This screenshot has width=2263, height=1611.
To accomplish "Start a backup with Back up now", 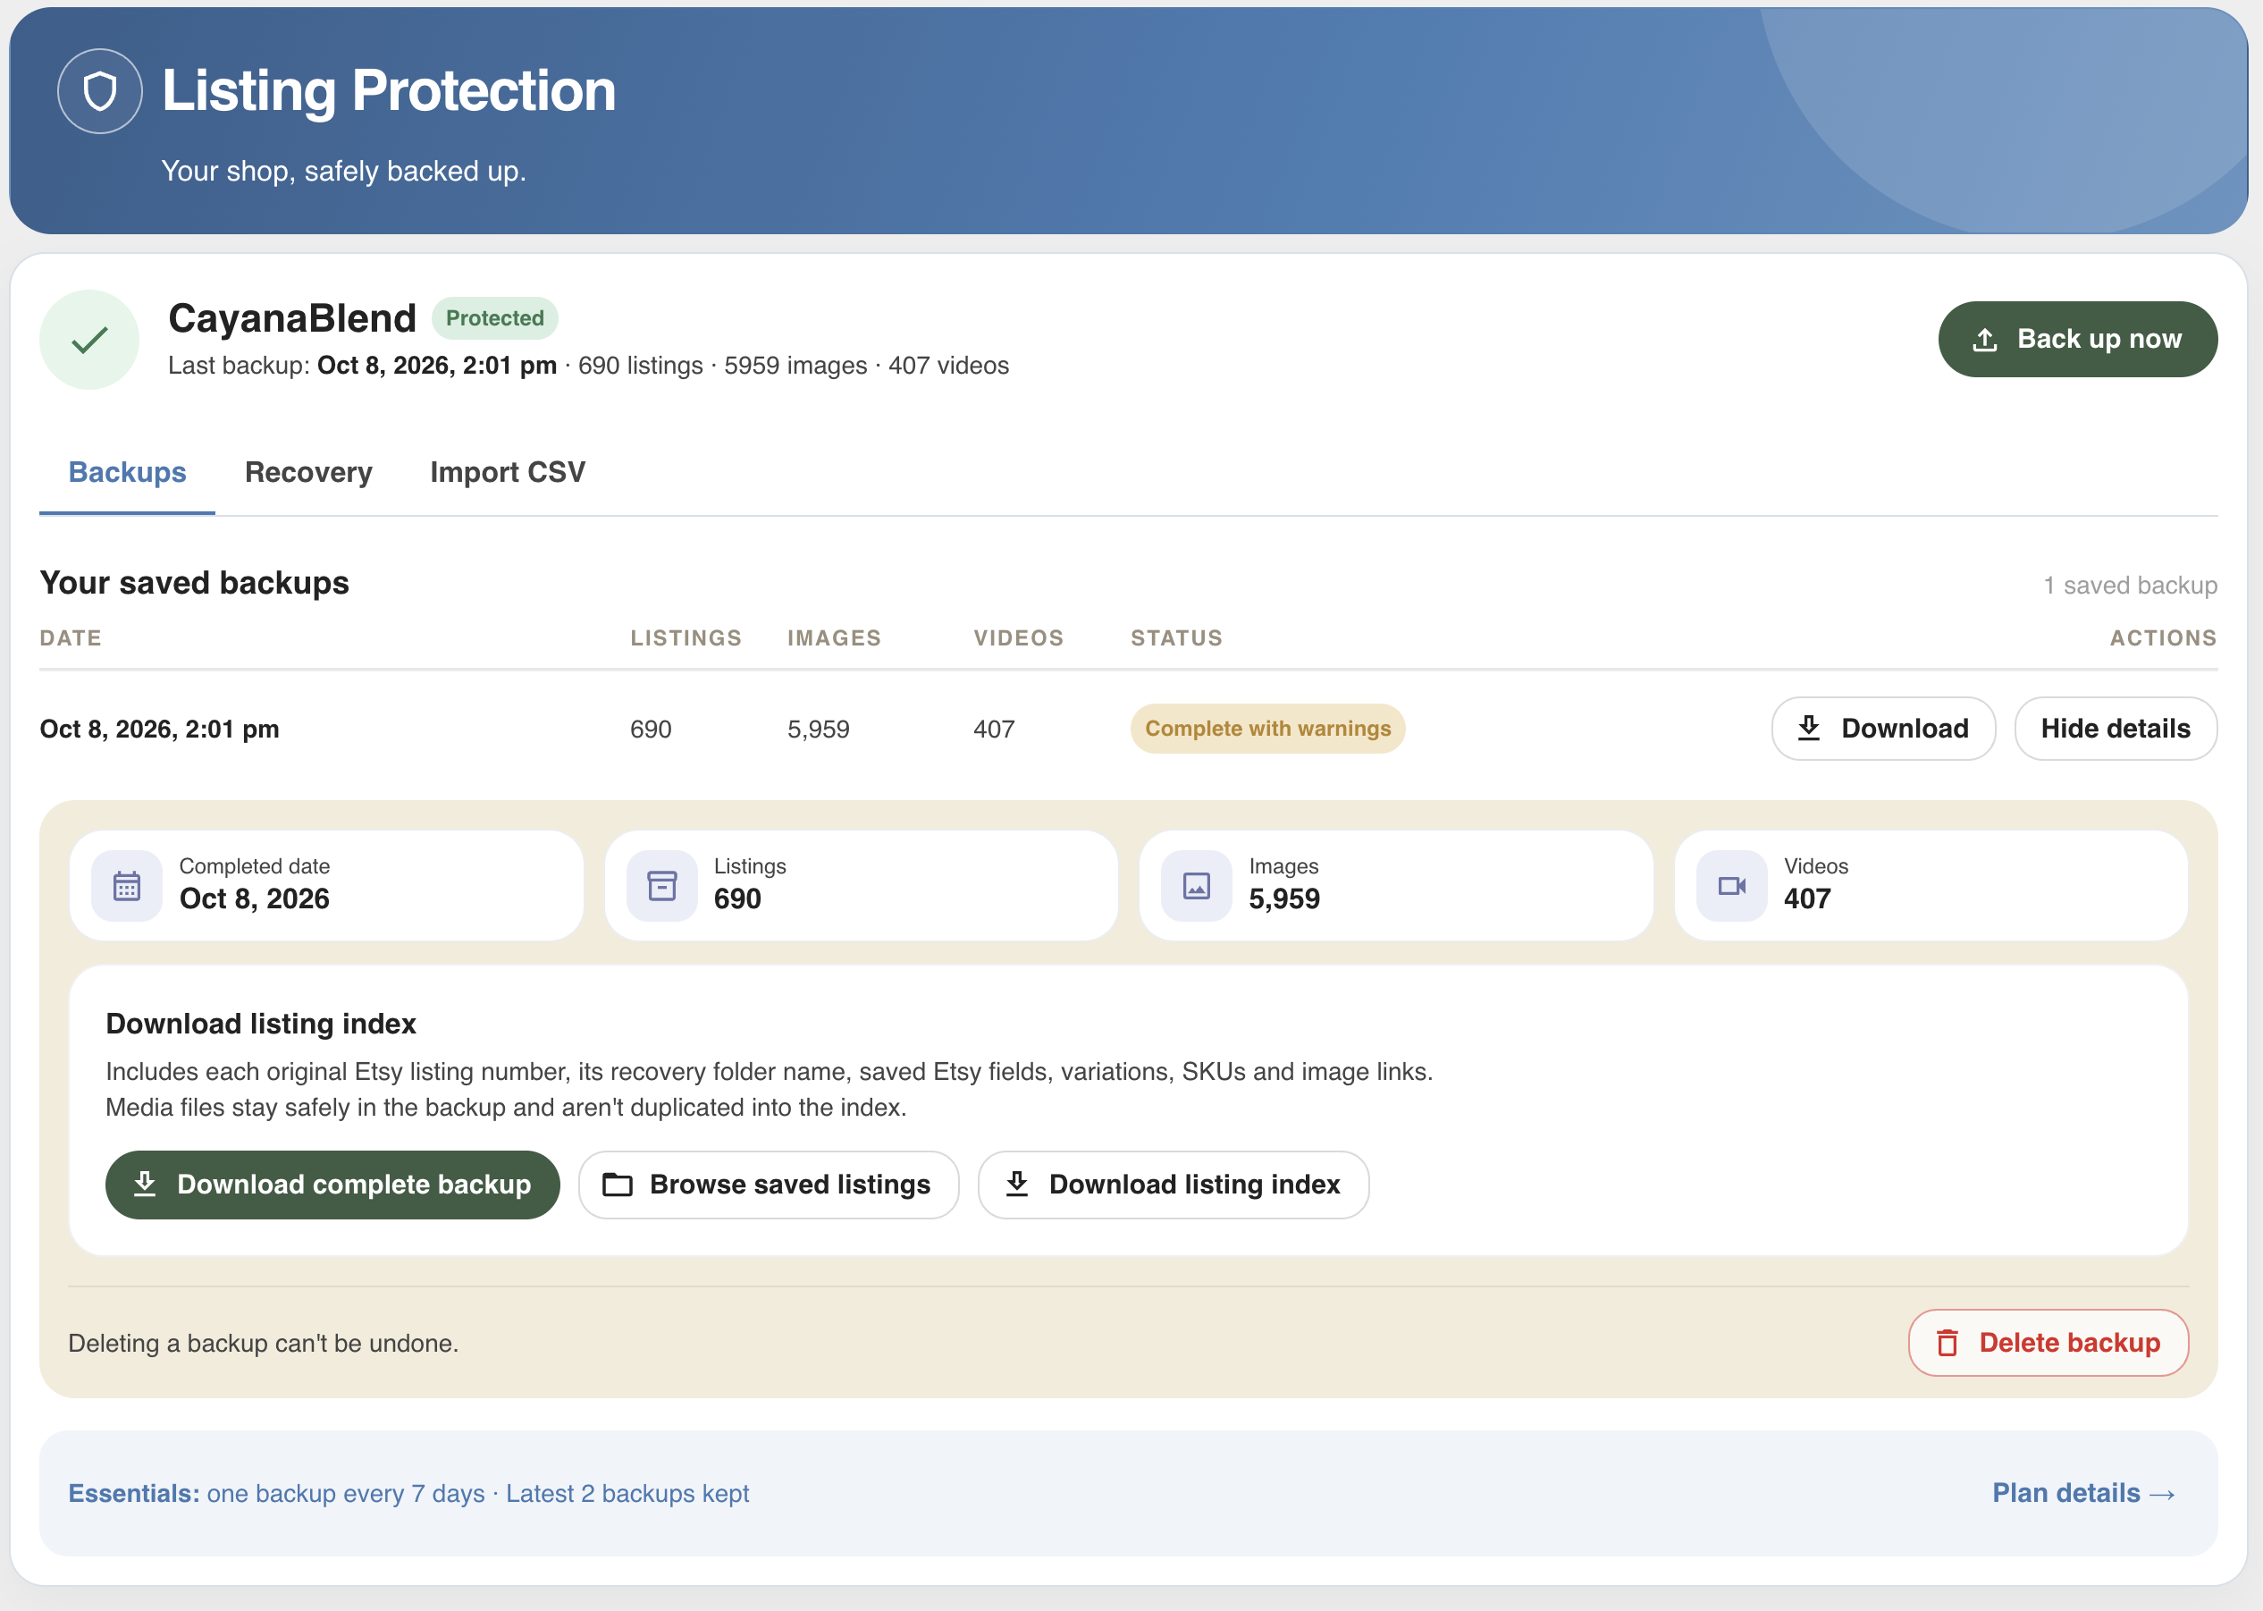I will pos(2078,339).
